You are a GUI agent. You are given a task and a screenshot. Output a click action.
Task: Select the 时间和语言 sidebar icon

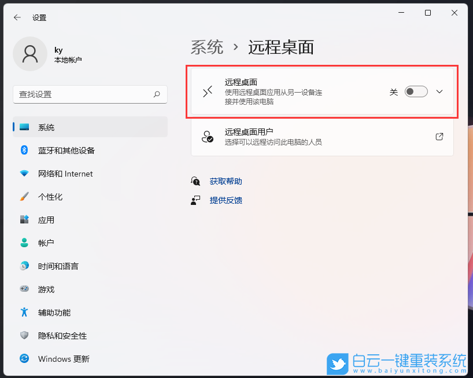coord(24,266)
